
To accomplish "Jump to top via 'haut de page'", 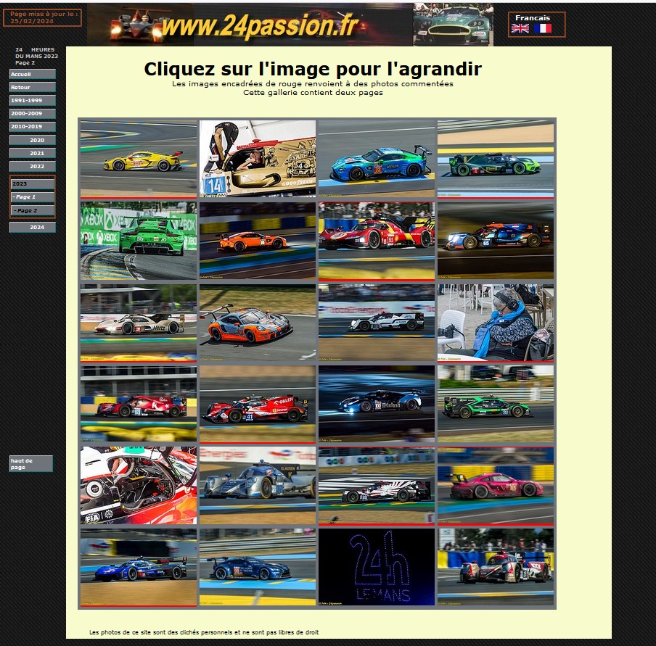I will pyautogui.click(x=31, y=464).
